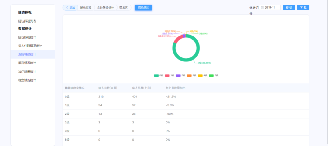Open 治疗效果统计 in the sidebar
Viewport: 328px width, 146px height.
point(27,71)
